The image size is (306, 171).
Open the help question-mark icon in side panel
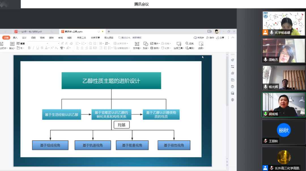coord(232,87)
